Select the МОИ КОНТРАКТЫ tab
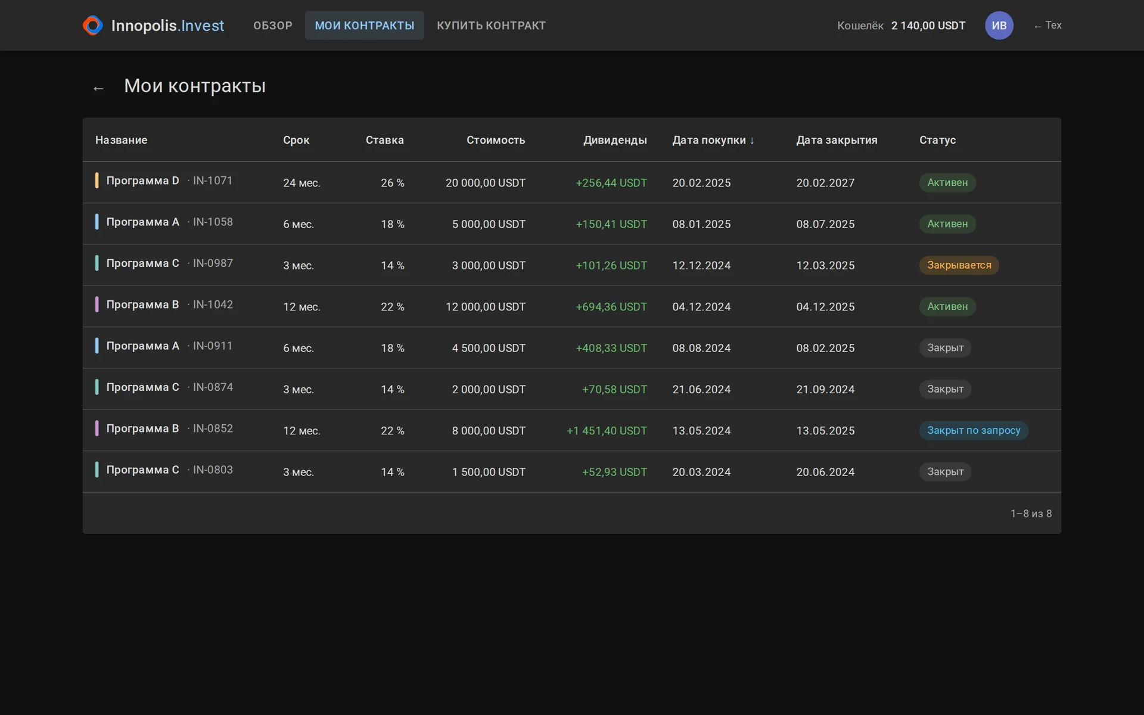The width and height of the screenshot is (1144, 715). tap(365, 26)
